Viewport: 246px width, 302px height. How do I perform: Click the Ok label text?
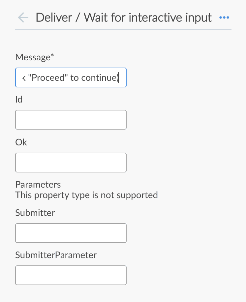(x=21, y=142)
